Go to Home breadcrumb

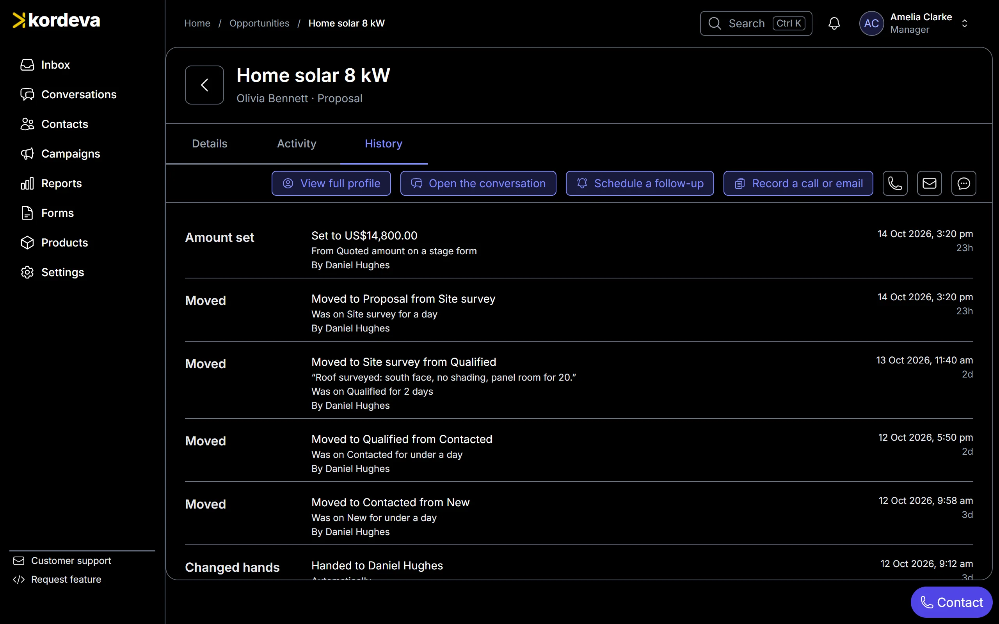pos(197,23)
